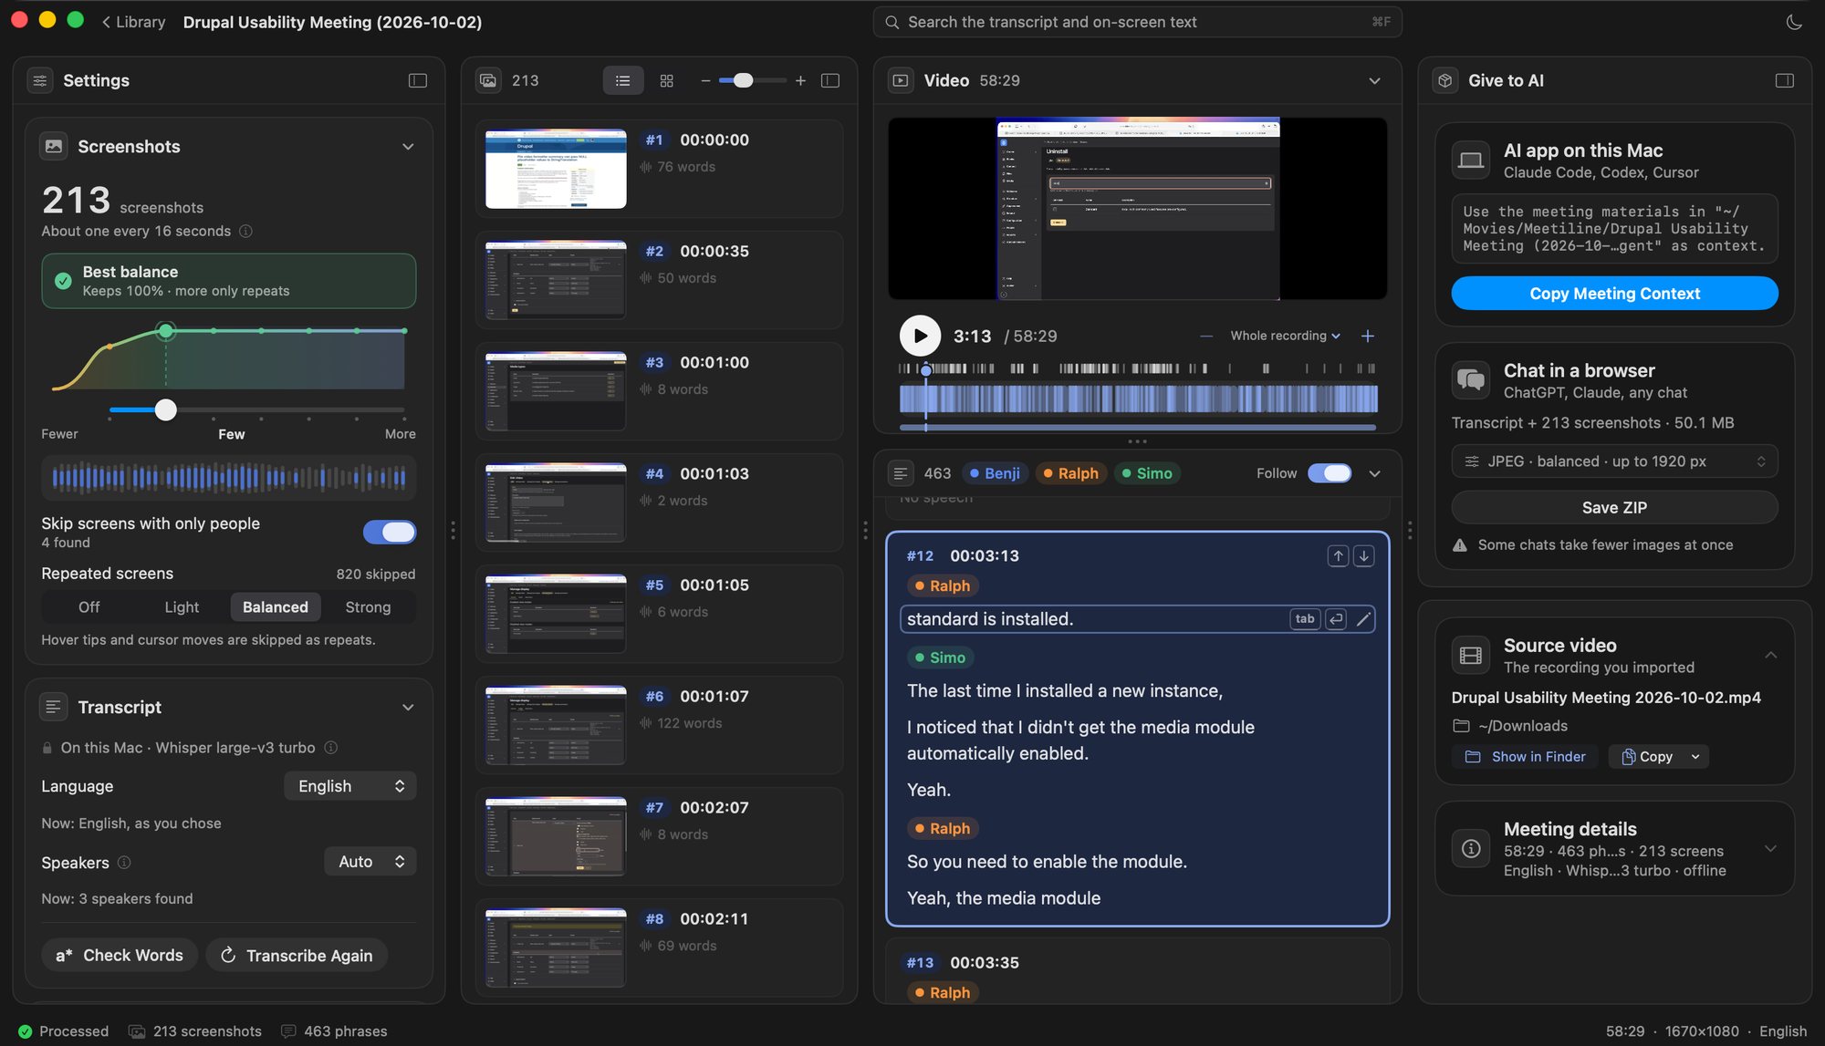Open the JPEG balanced format dropdown

(1614, 461)
